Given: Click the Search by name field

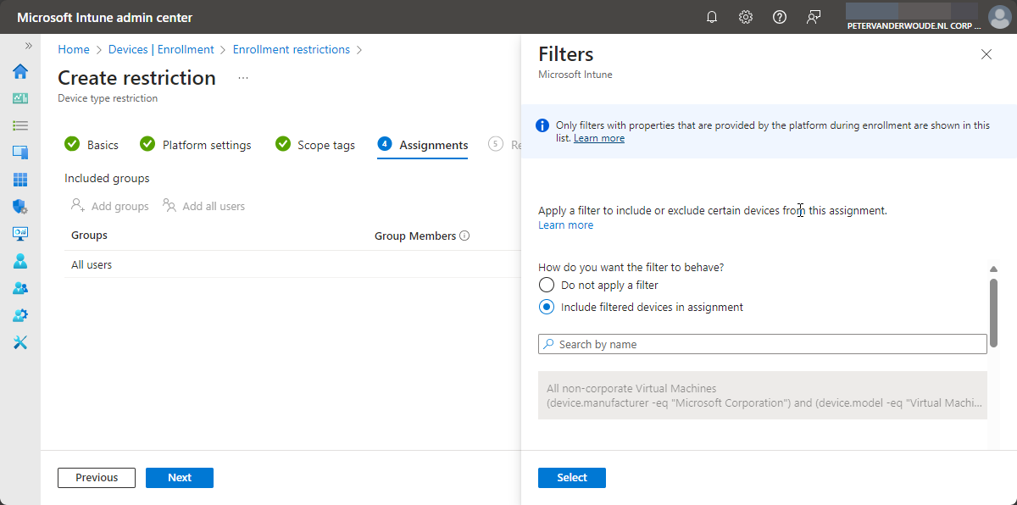Looking at the screenshot, I should click(763, 344).
